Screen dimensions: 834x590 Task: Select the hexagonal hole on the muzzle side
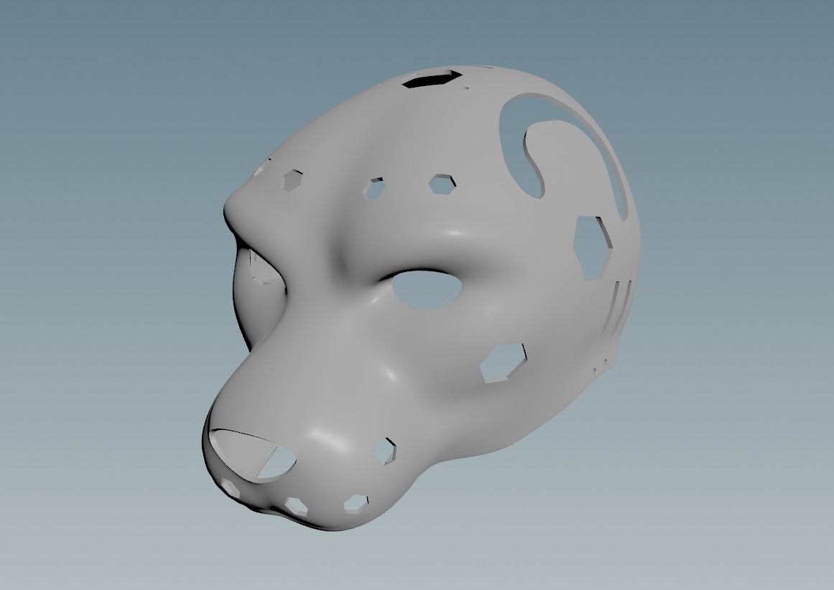pos(386,450)
